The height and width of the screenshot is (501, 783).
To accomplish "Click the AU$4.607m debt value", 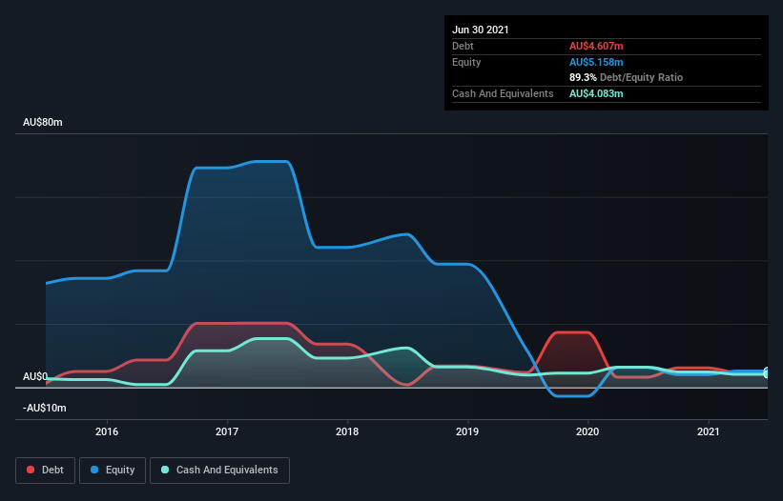I will pyautogui.click(x=596, y=46).
